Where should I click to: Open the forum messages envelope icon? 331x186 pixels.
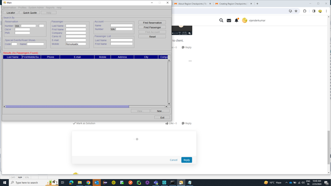229,21
